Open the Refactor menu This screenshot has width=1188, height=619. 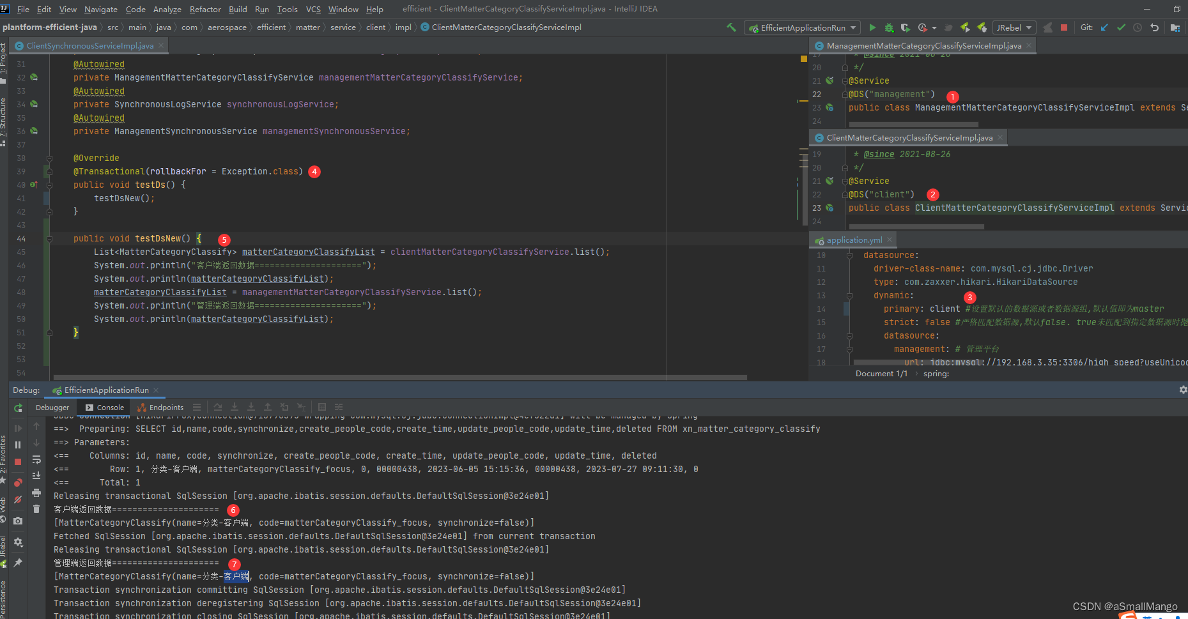[205, 9]
